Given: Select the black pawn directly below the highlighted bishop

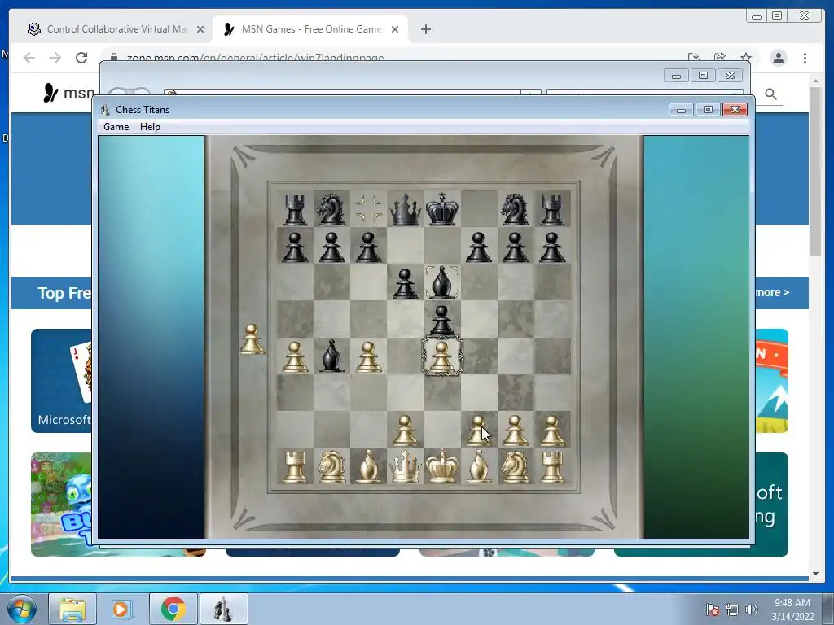Looking at the screenshot, I should tap(442, 321).
